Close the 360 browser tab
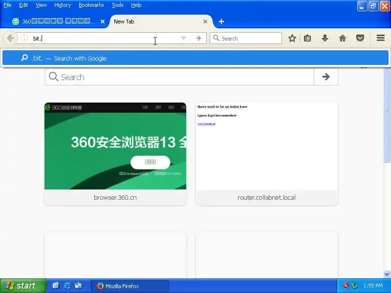Image resolution: width=391 pixels, height=293 pixels. click(x=103, y=21)
